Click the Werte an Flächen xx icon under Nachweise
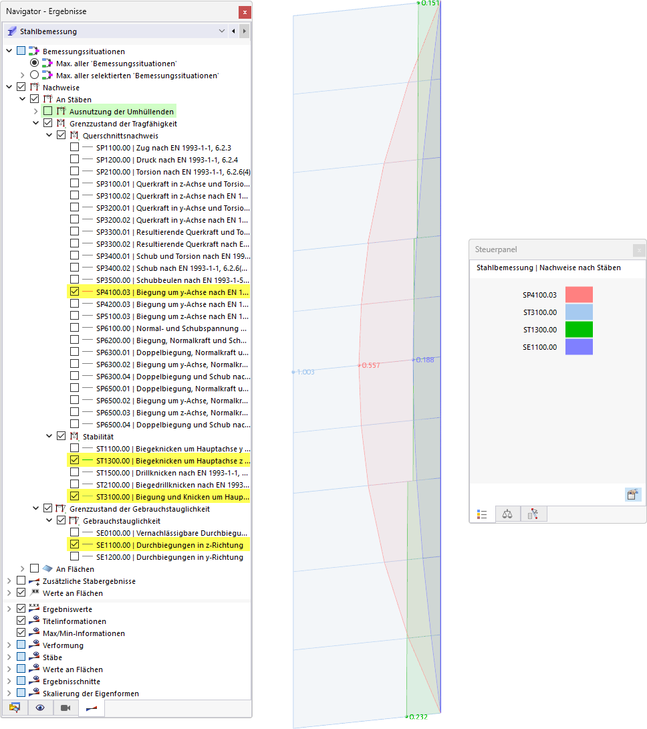The image size is (647, 729). coord(34,593)
